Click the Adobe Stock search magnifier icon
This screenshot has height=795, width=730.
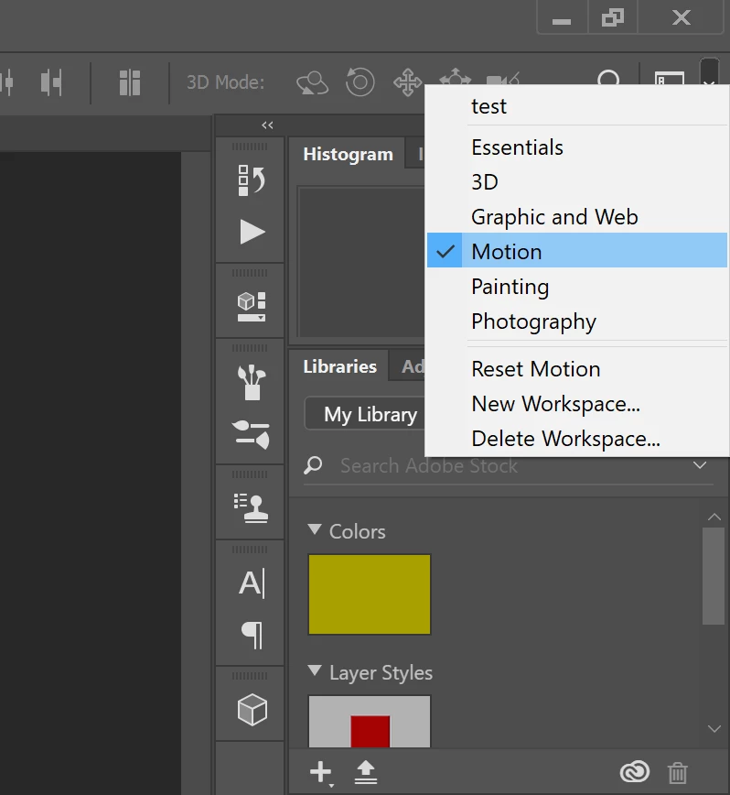point(313,465)
